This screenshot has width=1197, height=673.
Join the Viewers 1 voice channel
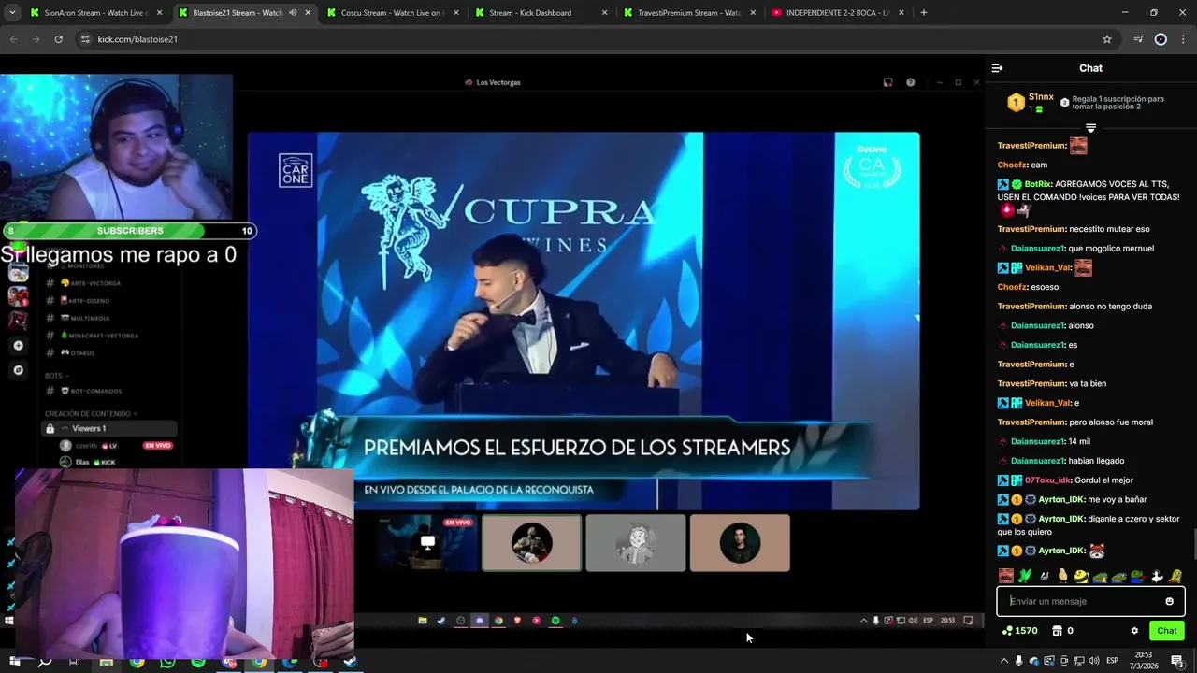(x=109, y=429)
